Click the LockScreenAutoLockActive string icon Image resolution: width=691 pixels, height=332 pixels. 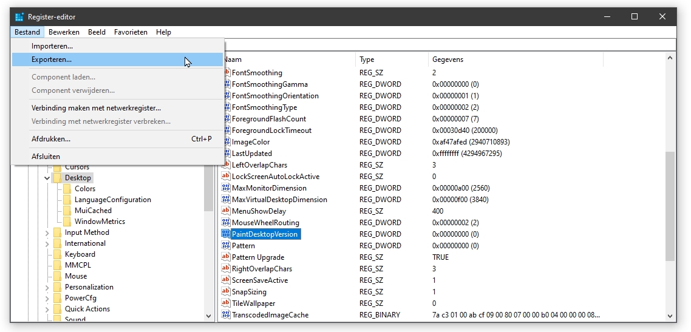click(x=226, y=176)
